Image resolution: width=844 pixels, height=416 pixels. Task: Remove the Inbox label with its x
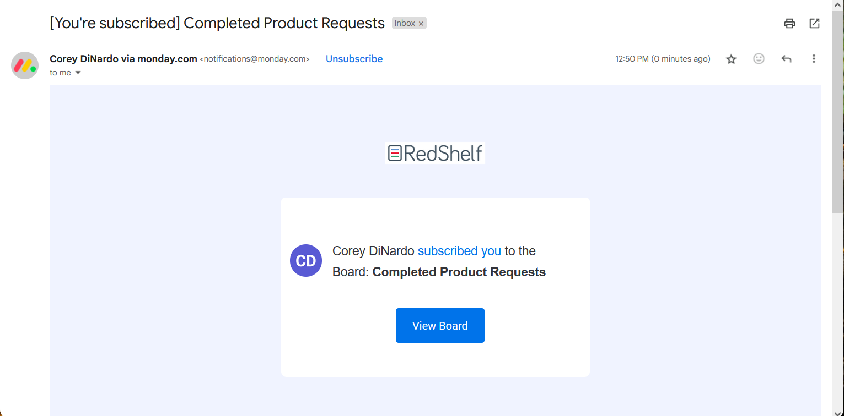[421, 23]
